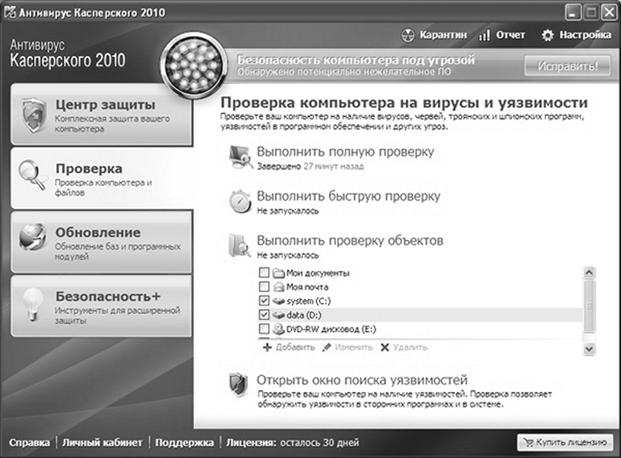This screenshot has width=621, height=458.
Task: Open the Обновление section
Action: 102,242
